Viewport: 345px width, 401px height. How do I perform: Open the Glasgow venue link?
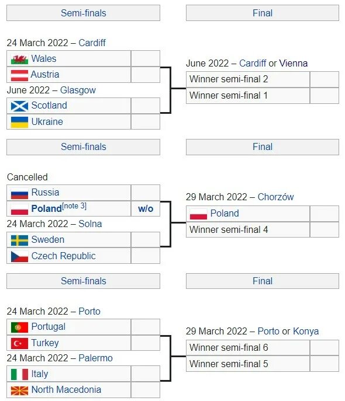[x=78, y=90]
